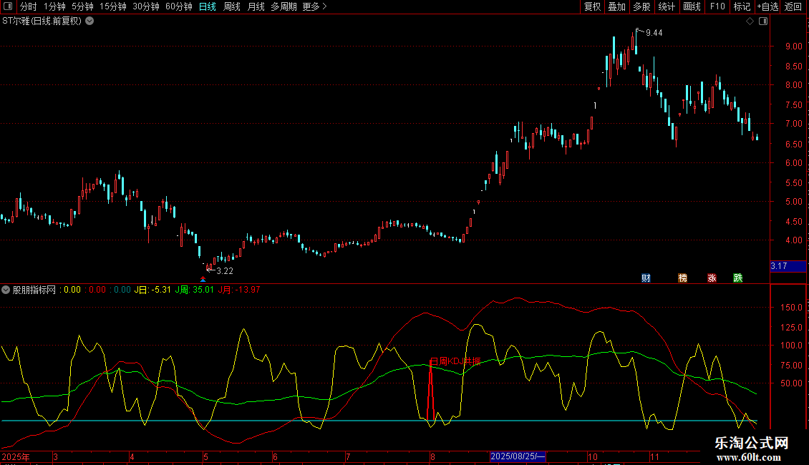Screen dimensions: 809x465
Task: Click the diamond icon in chart corner
Action: [750, 21]
